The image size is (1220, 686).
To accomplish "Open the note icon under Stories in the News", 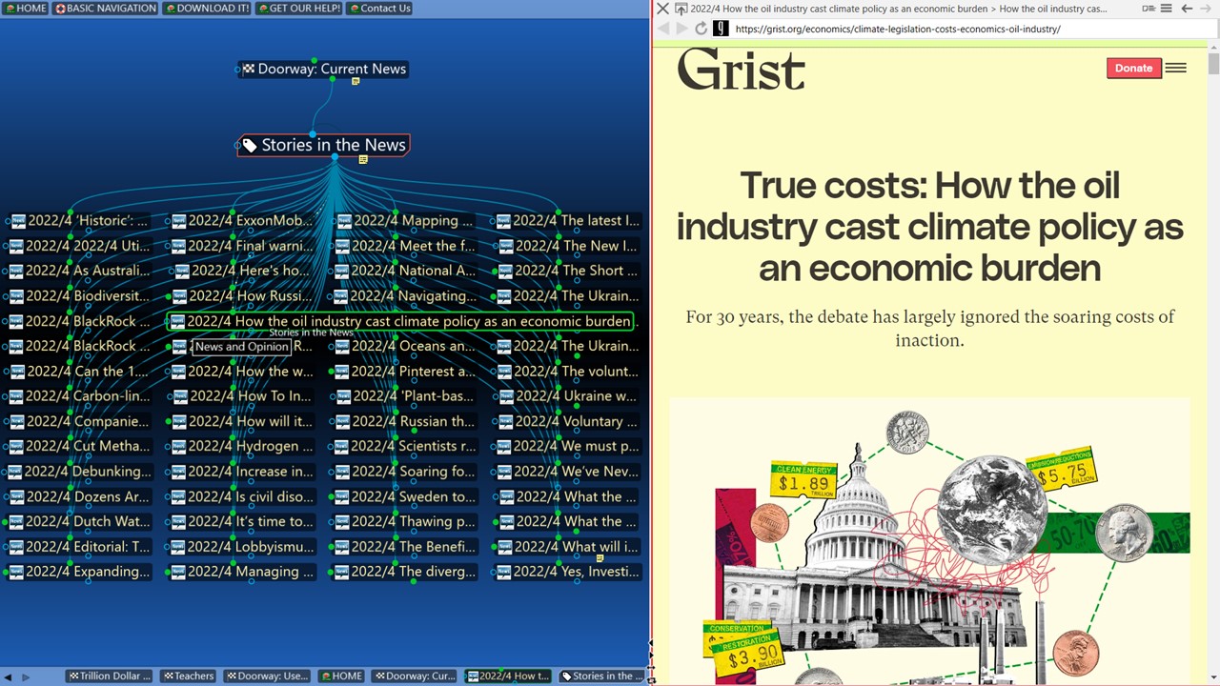I will (x=363, y=159).
